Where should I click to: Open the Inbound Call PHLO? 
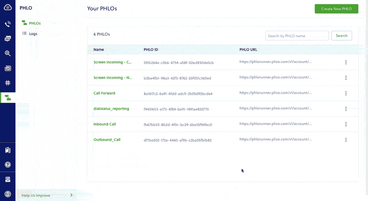pos(105,124)
